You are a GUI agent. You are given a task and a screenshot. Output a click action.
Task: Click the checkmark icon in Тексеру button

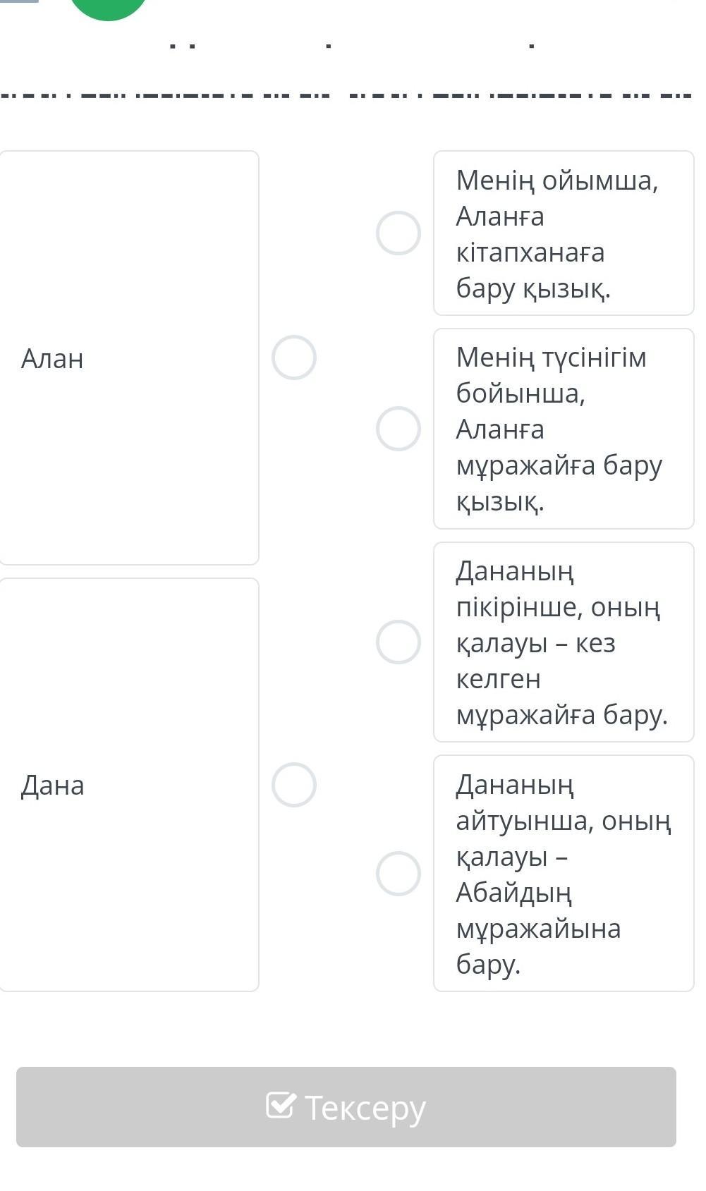tap(280, 1105)
